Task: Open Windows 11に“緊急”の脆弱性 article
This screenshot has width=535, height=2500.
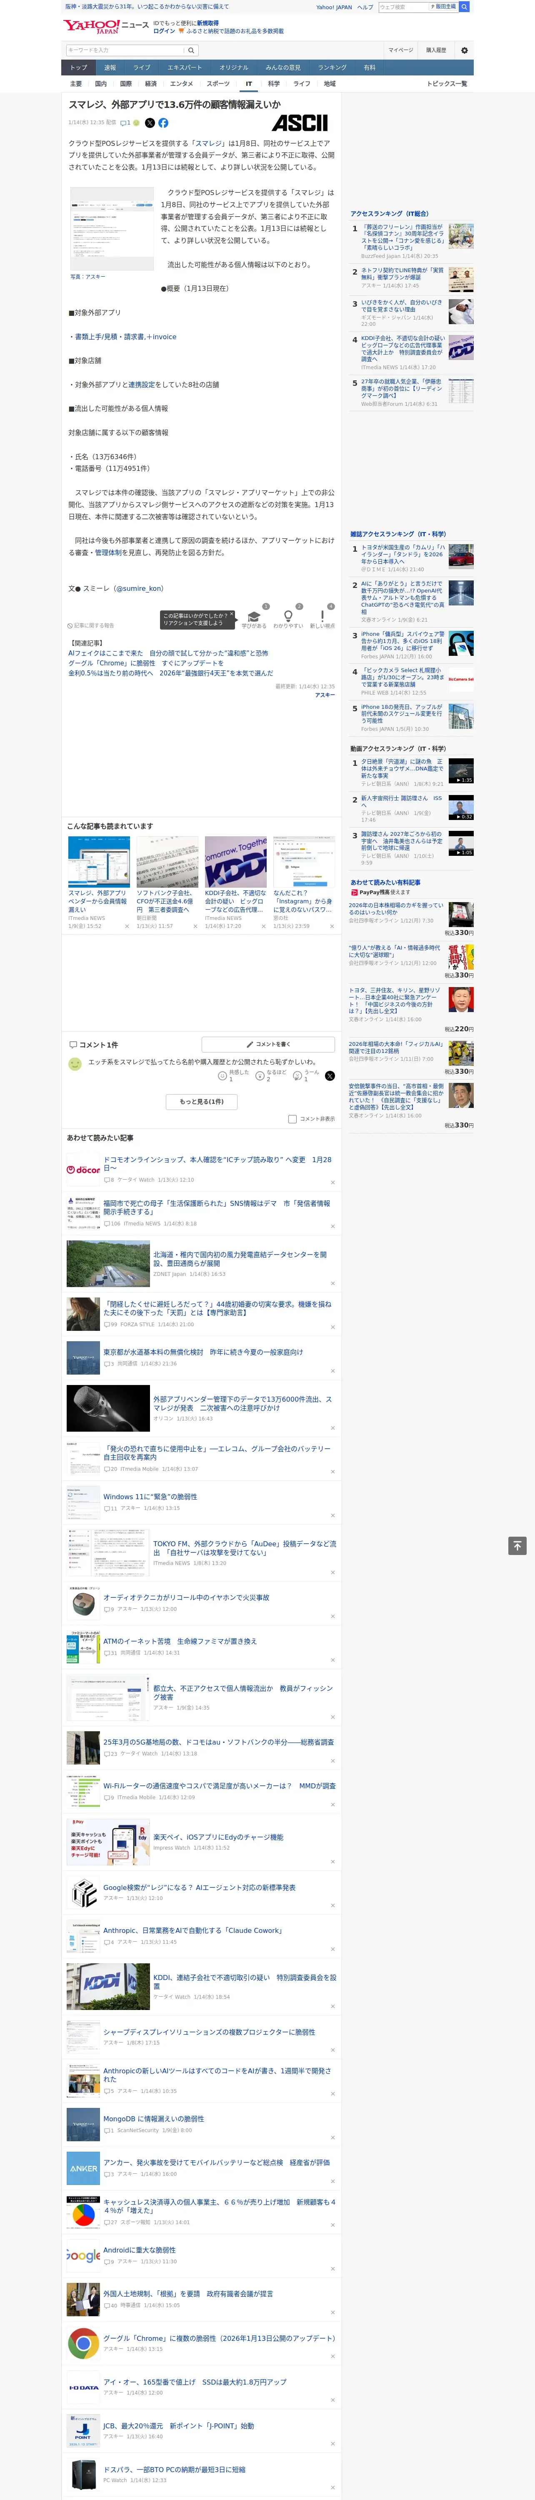Action: pos(150,1497)
